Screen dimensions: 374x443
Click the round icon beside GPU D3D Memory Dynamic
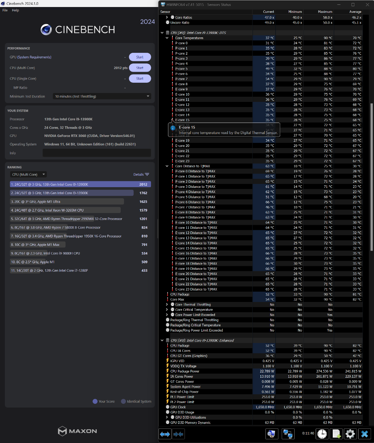168,423
